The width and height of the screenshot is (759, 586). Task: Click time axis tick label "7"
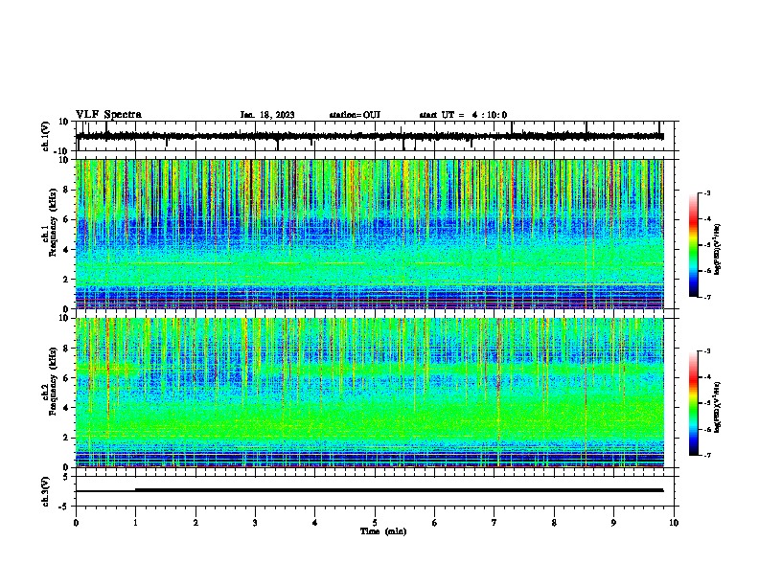(x=494, y=523)
